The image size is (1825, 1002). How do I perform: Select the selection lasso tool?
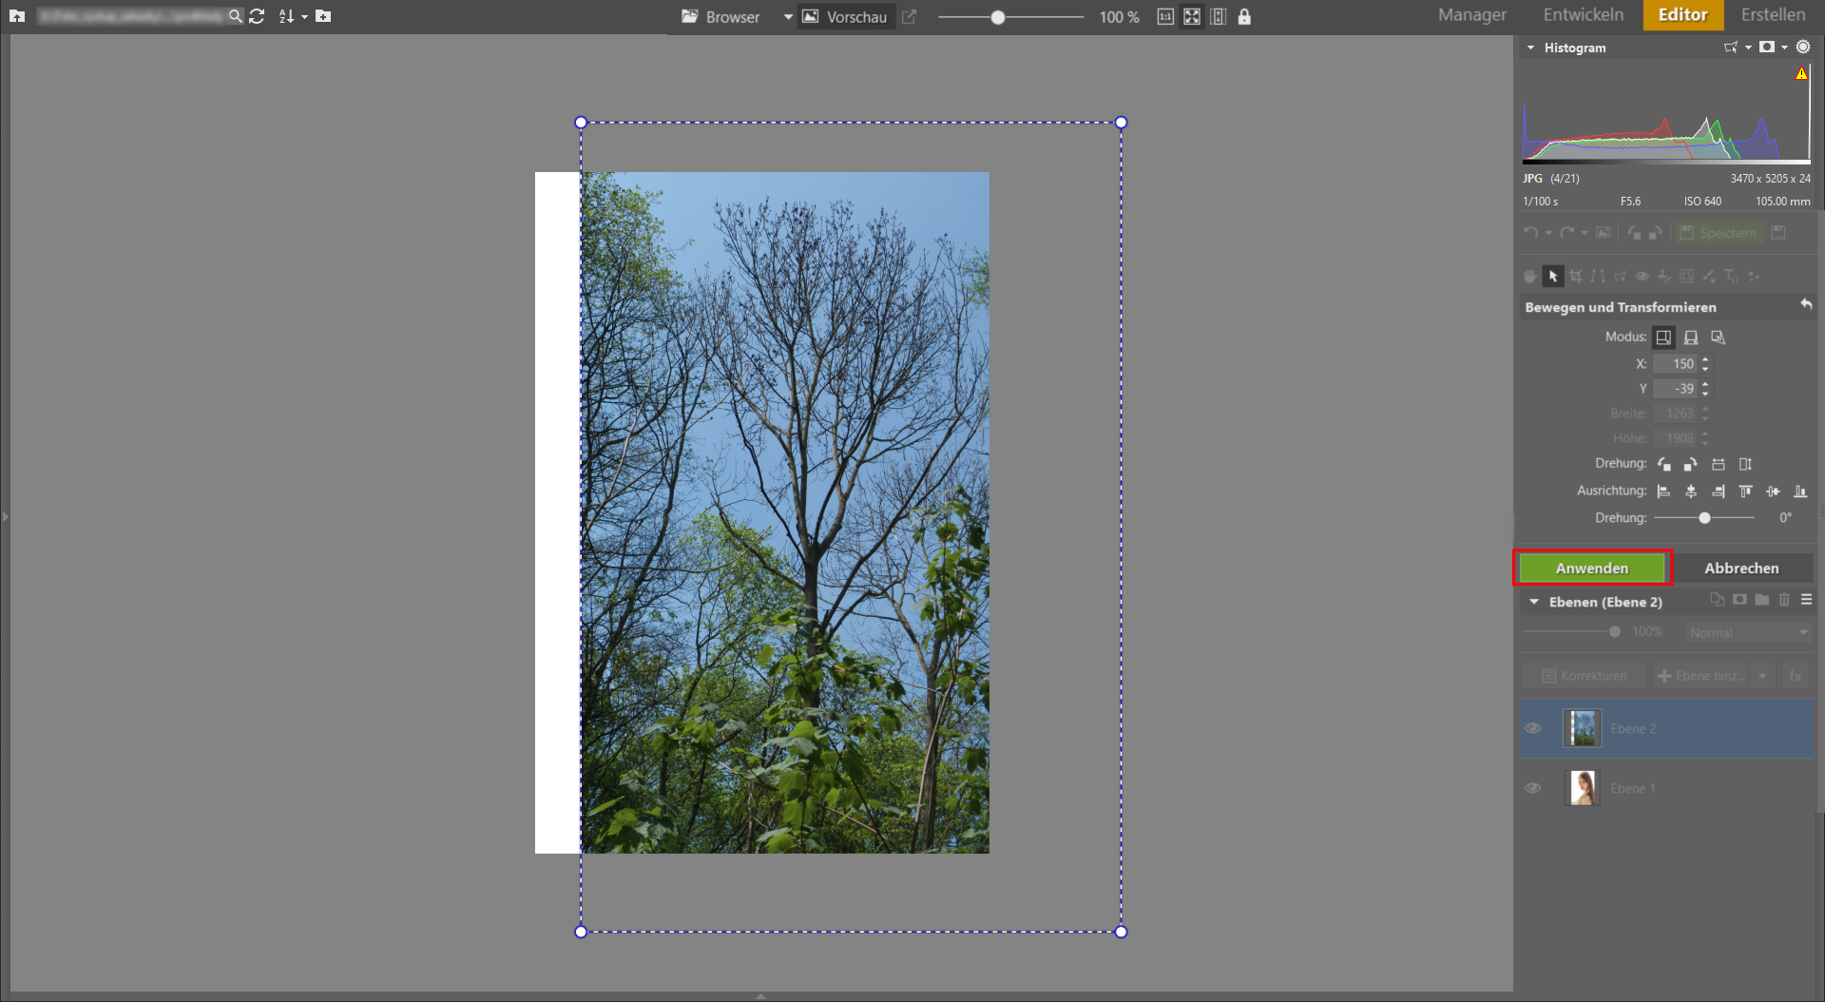pos(1620,277)
